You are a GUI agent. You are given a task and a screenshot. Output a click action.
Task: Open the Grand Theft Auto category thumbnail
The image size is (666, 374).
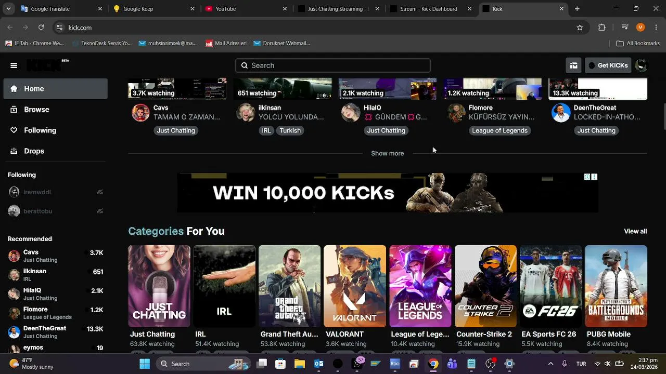(289, 286)
